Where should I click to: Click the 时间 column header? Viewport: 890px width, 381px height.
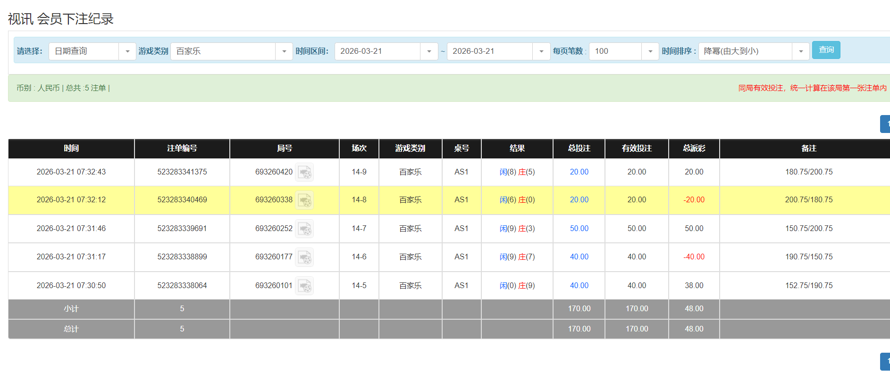71,149
